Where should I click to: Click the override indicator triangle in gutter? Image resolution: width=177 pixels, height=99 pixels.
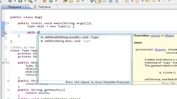tap(3, 62)
